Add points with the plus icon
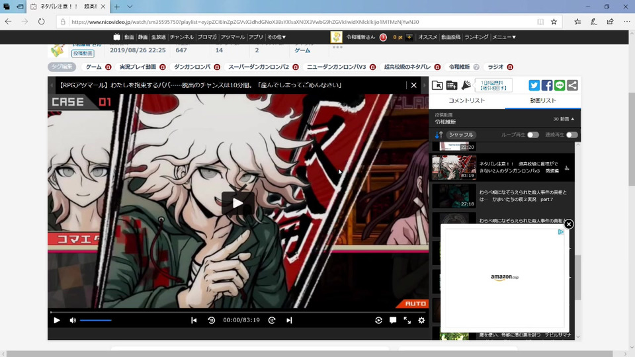 pos(409,37)
